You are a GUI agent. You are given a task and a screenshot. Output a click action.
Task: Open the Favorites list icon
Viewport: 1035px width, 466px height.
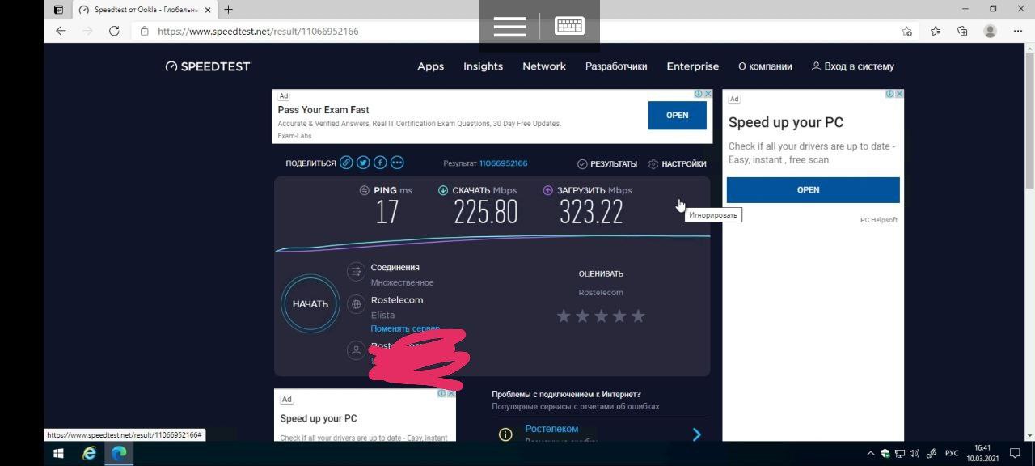(x=936, y=31)
